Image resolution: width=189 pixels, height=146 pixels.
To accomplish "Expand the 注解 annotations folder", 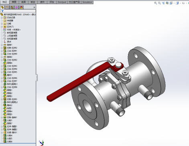I will click(x=2, y=24).
